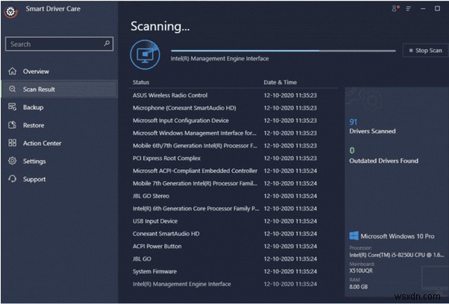Open the Settings page

pos(59,161)
